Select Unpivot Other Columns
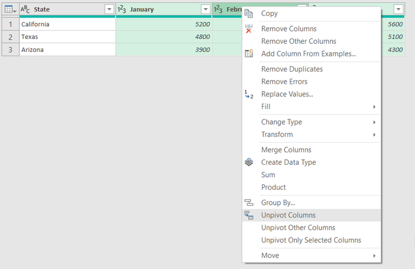 tap(312, 228)
